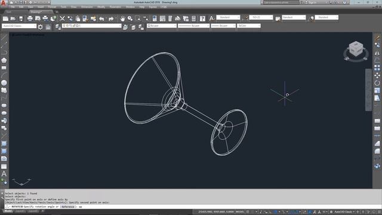Click the new drawing tab plus button
The height and width of the screenshot is (215, 382).
[x=57, y=12]
